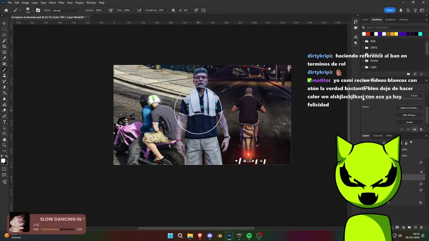Go to Photoshop Home screen
Image resolution: width=429 pixels, height=241 pixels.
pyautogui.click(x=6, y=10)
